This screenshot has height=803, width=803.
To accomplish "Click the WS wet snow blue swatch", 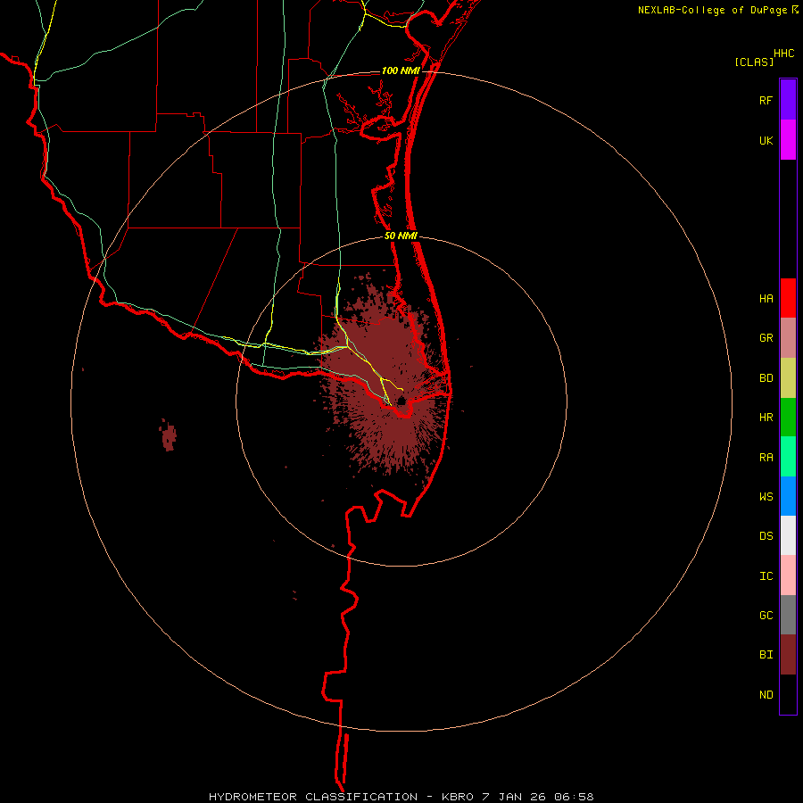I will click(x=788, y=496).
